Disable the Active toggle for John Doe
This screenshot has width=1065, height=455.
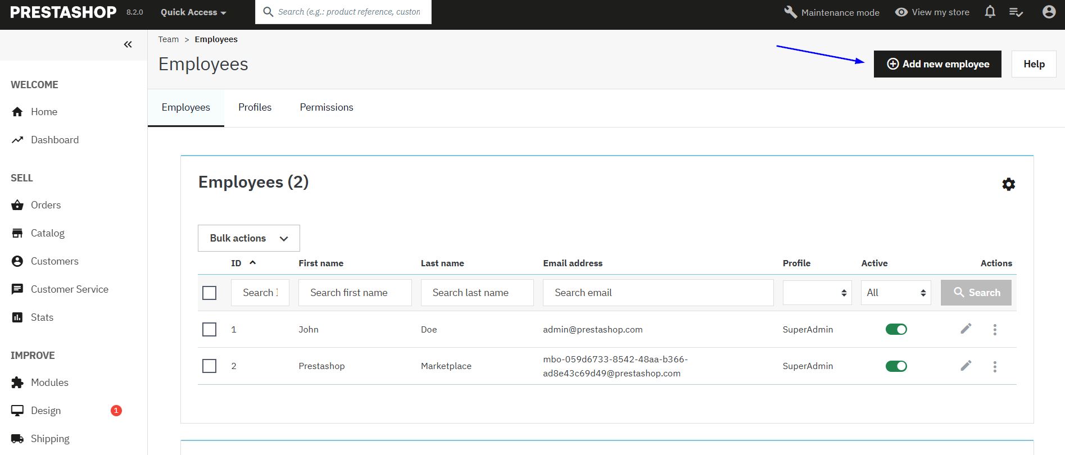896,329
